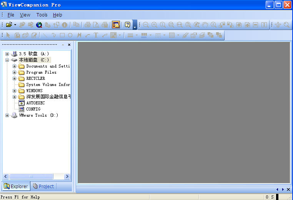Image resolution: width=293 pixels, height=200 pixels.
Task: Select the ellipse drawing tool
Action: [x=70, y=35]
